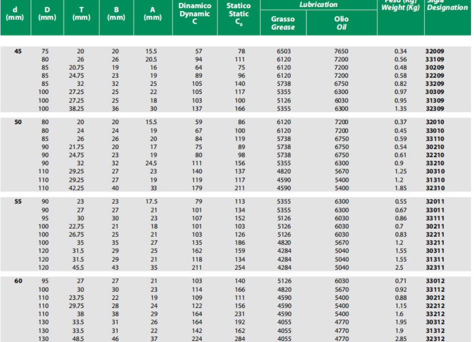
Task: Click static value 254 in row 32311
Action: (240, 268)
